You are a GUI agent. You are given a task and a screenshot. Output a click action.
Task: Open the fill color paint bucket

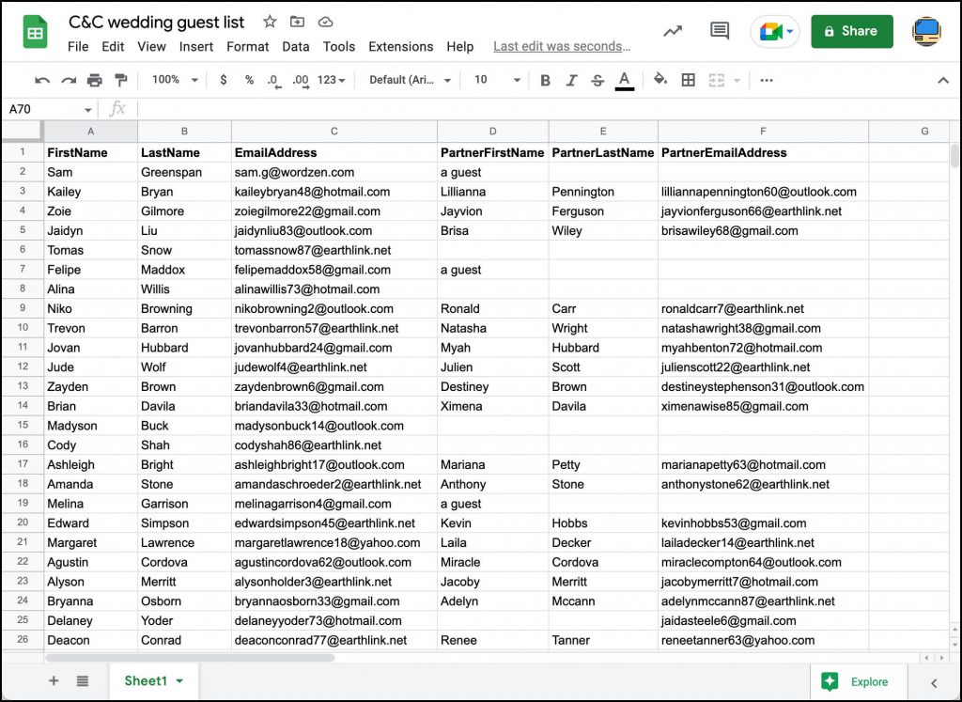(659, 81)
